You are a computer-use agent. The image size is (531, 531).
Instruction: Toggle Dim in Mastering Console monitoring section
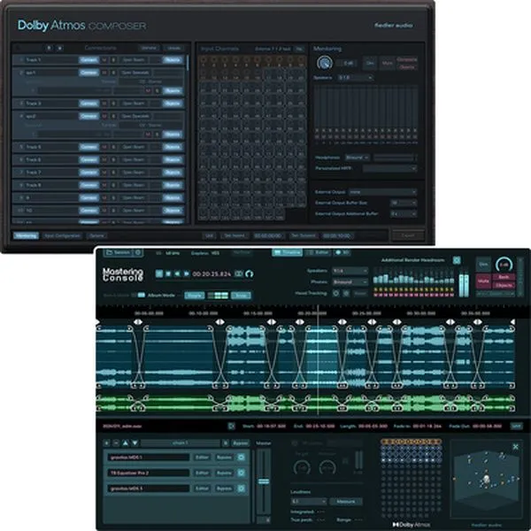coord(483,265)
